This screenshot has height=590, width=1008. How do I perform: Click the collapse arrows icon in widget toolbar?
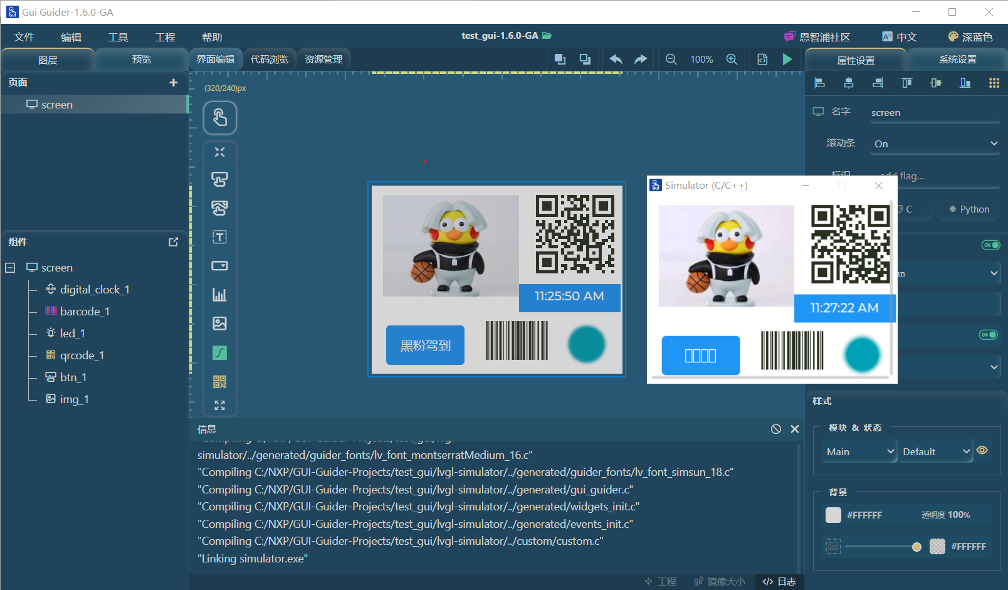(x=219, y=152)
